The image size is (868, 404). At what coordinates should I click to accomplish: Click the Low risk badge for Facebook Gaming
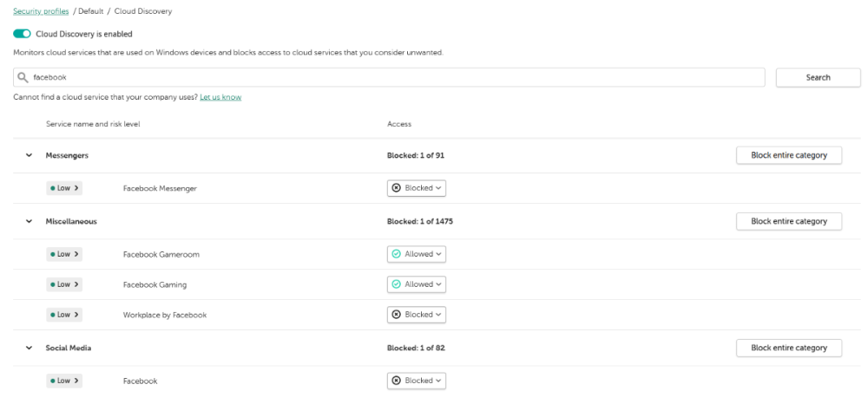[x=64, y=284]
